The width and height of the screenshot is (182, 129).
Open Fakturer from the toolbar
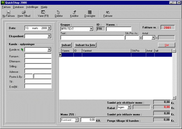click(108, 14)
